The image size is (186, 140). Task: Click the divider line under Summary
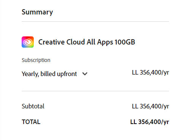[95, 22]
